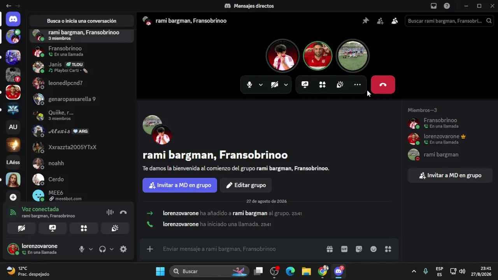Expand camera options in call controls
The width and height of the screenshot is (498, 280).
(286, 85)
